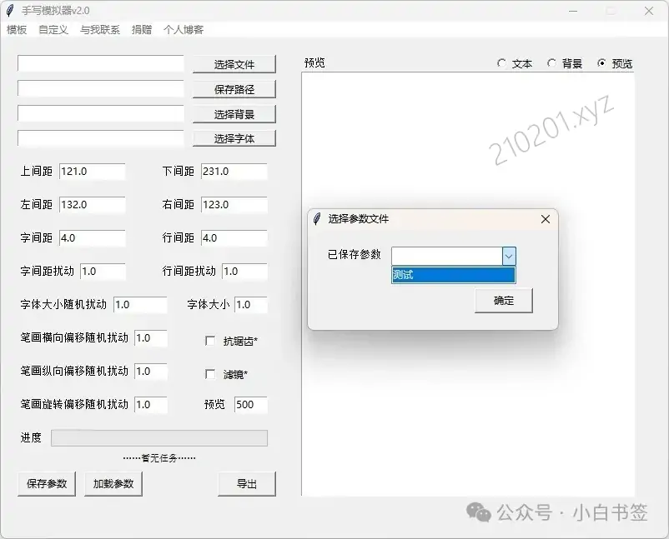Click the 行间距 field showing 4.0
The image size is (669, 539).
tap(234, 237)
